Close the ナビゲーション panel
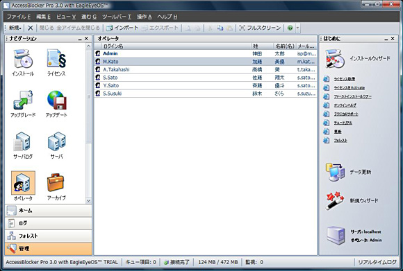 86,39
